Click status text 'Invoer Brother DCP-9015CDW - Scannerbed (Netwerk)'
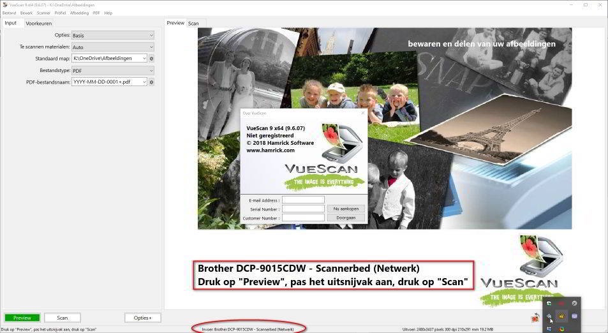The image size is (608, 333). [248, 330]
